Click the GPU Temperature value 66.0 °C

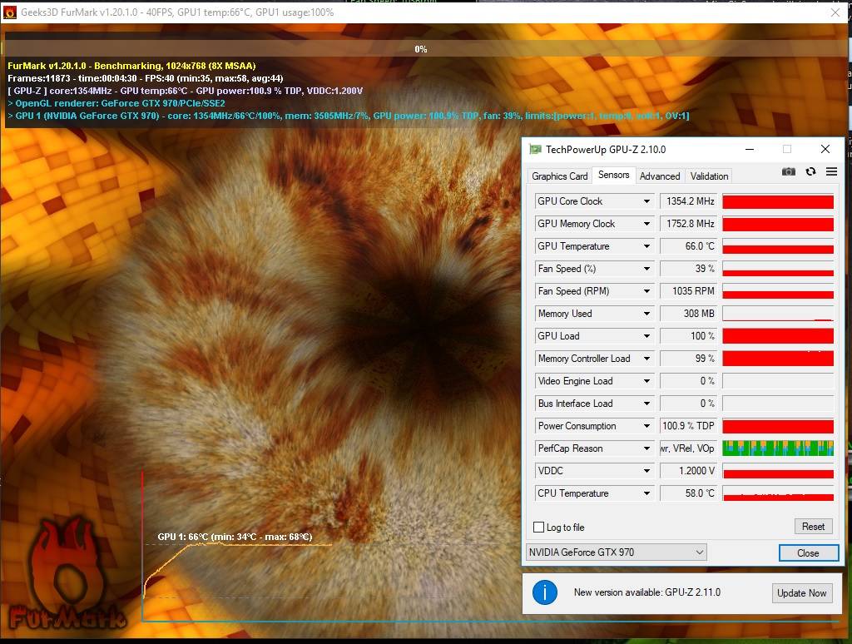[688, 246]
